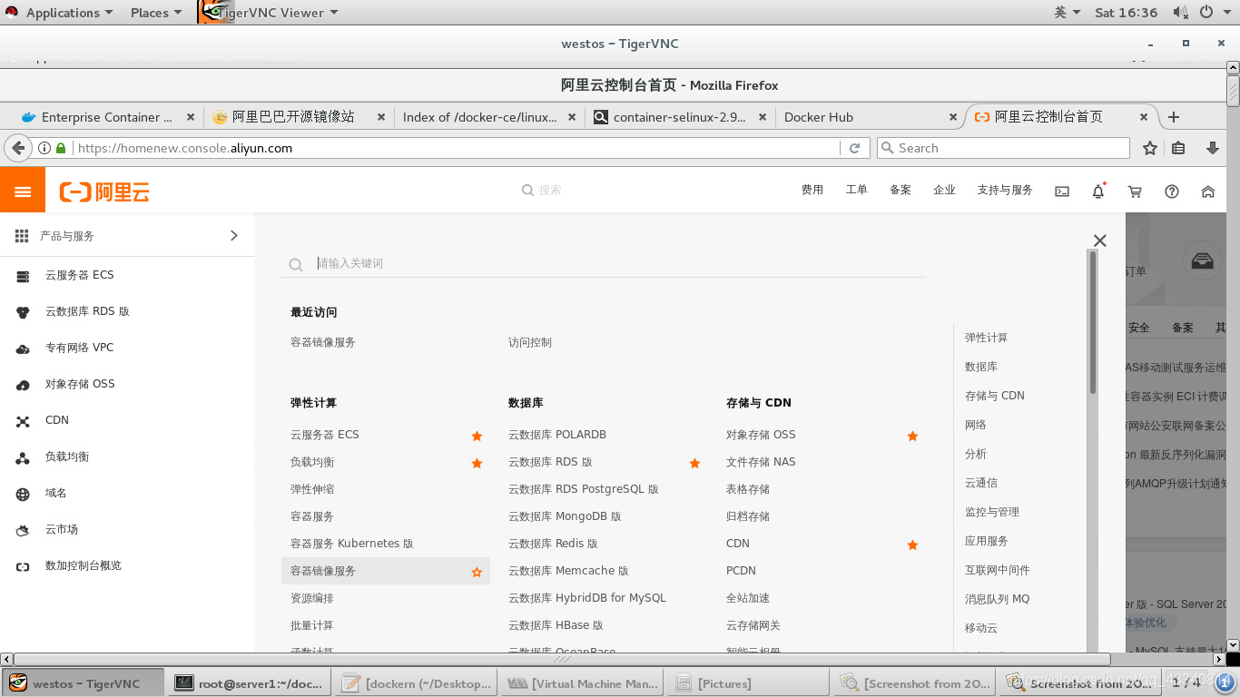Unfavorite 负载均衡 with its star
1240x697 pixels.
click(x=477, y=463)
